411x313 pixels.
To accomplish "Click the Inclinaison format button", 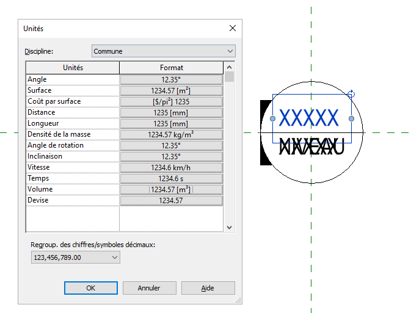I will click(172, 157).
